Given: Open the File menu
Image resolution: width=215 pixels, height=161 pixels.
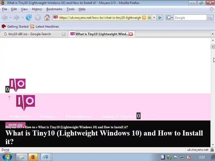Looking at the screenshot, I should 5,9.
